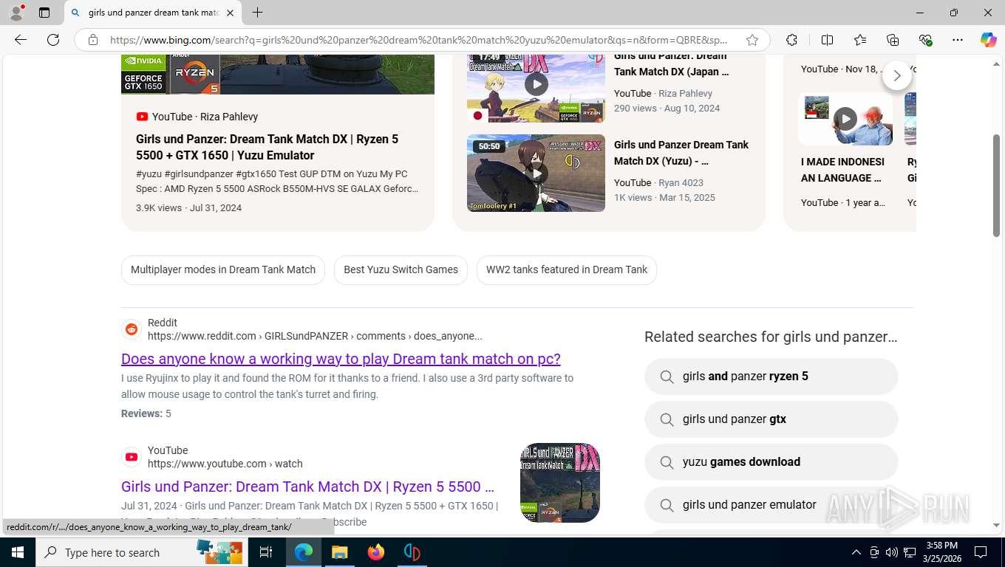The image size is (1005, 567).
Task: Select Best Yuzu Switch Games chip
Action: [x=401, y=269]
